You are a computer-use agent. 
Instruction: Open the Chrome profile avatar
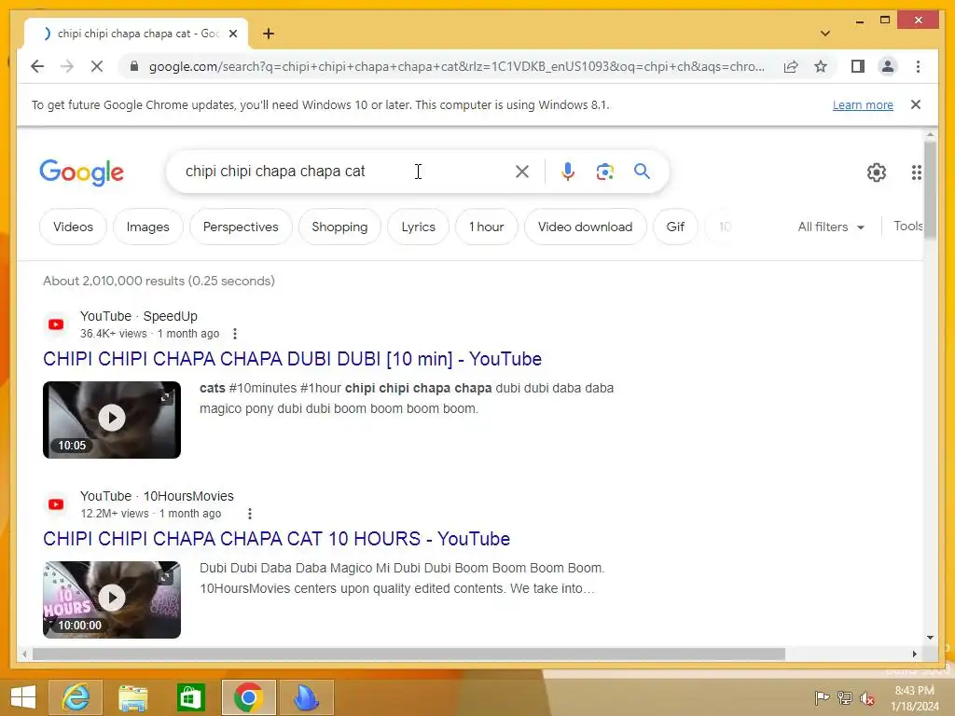(888, 66)
